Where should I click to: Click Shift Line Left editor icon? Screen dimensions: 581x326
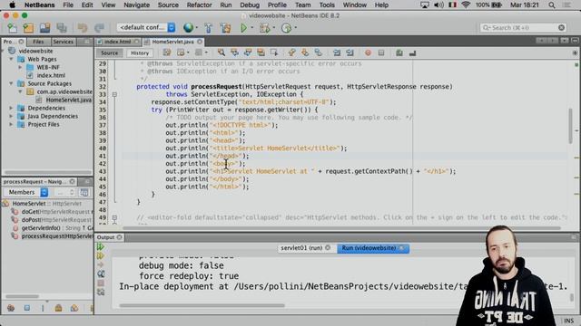pos(337,53)
